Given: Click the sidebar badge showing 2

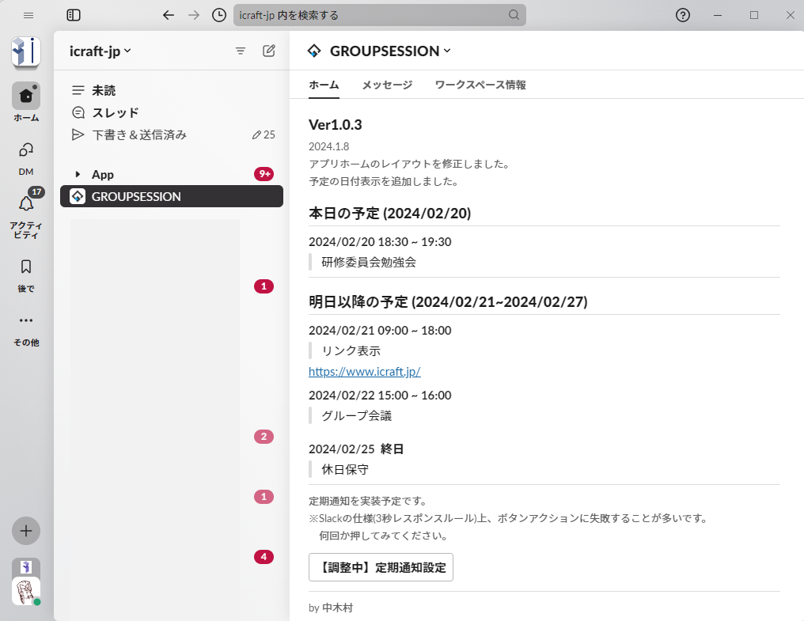Looking at the screenshot, I should tap(264, 437).
